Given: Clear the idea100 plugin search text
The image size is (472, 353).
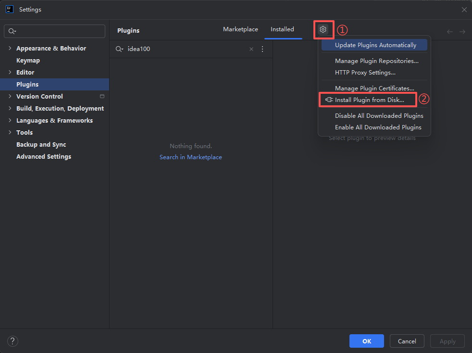Looking at the screenshot, I should coord(251,49).
